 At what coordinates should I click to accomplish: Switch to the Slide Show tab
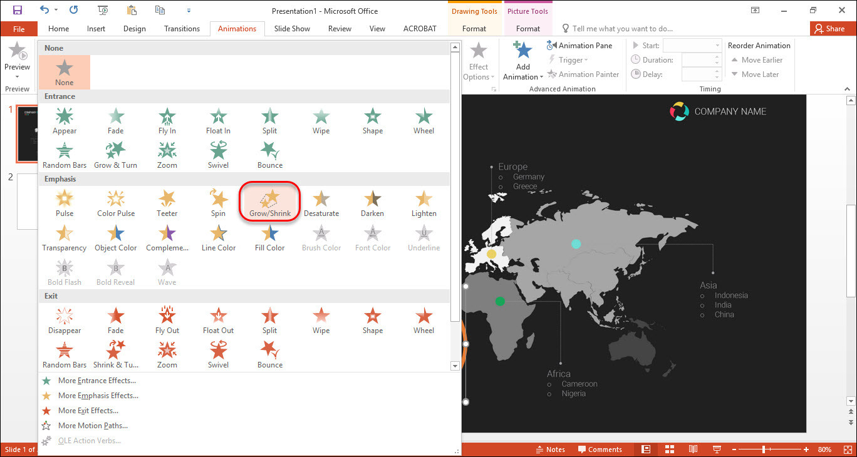point(292,29)
